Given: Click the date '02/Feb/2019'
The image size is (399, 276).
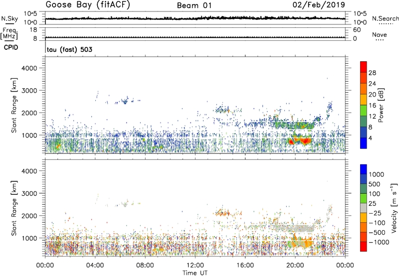Looking at the screenshot, I should pyautogui.click(x=319, y=5).
